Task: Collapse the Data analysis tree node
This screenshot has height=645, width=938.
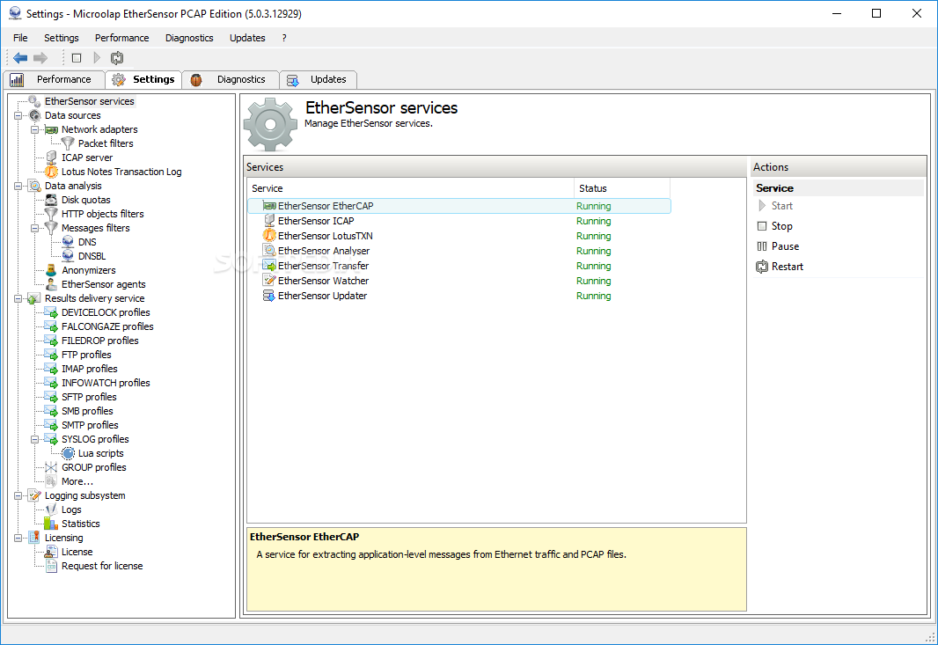Action: tap(18, 186)
